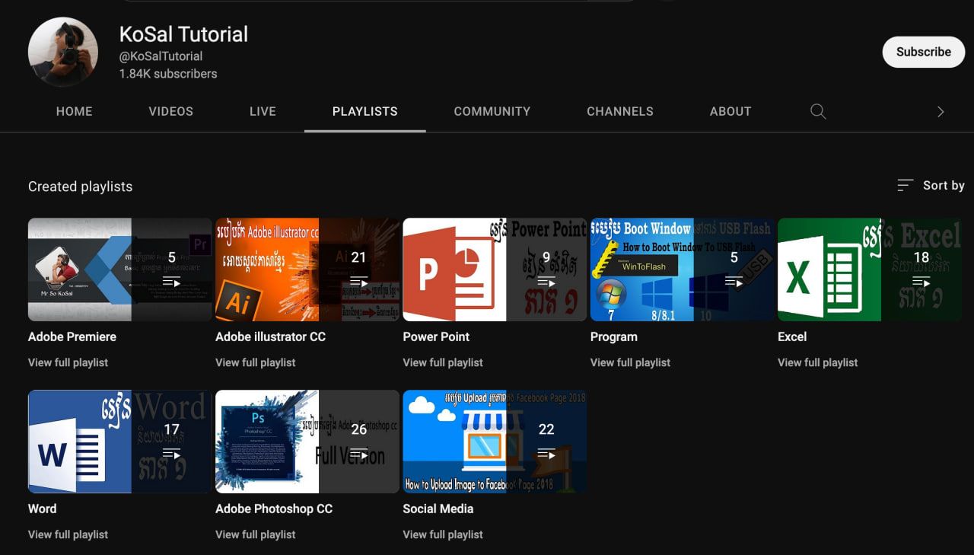Open the Adobe illustrator CC playlist thumbnail
Viewport: 974px width, 555px height.
pos(307,270)
